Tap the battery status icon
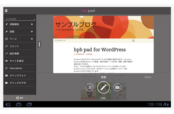 click(168, 104)
